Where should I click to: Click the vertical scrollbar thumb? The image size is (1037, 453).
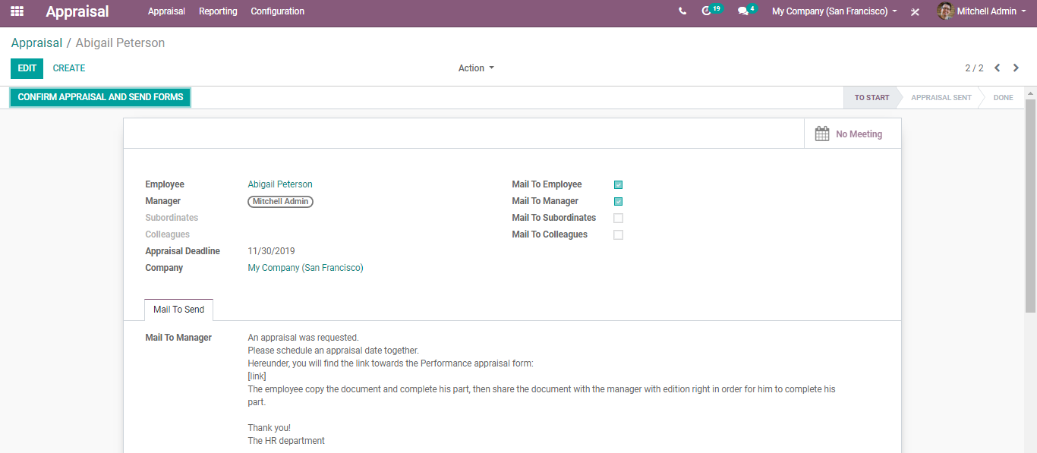point(1030,205)
